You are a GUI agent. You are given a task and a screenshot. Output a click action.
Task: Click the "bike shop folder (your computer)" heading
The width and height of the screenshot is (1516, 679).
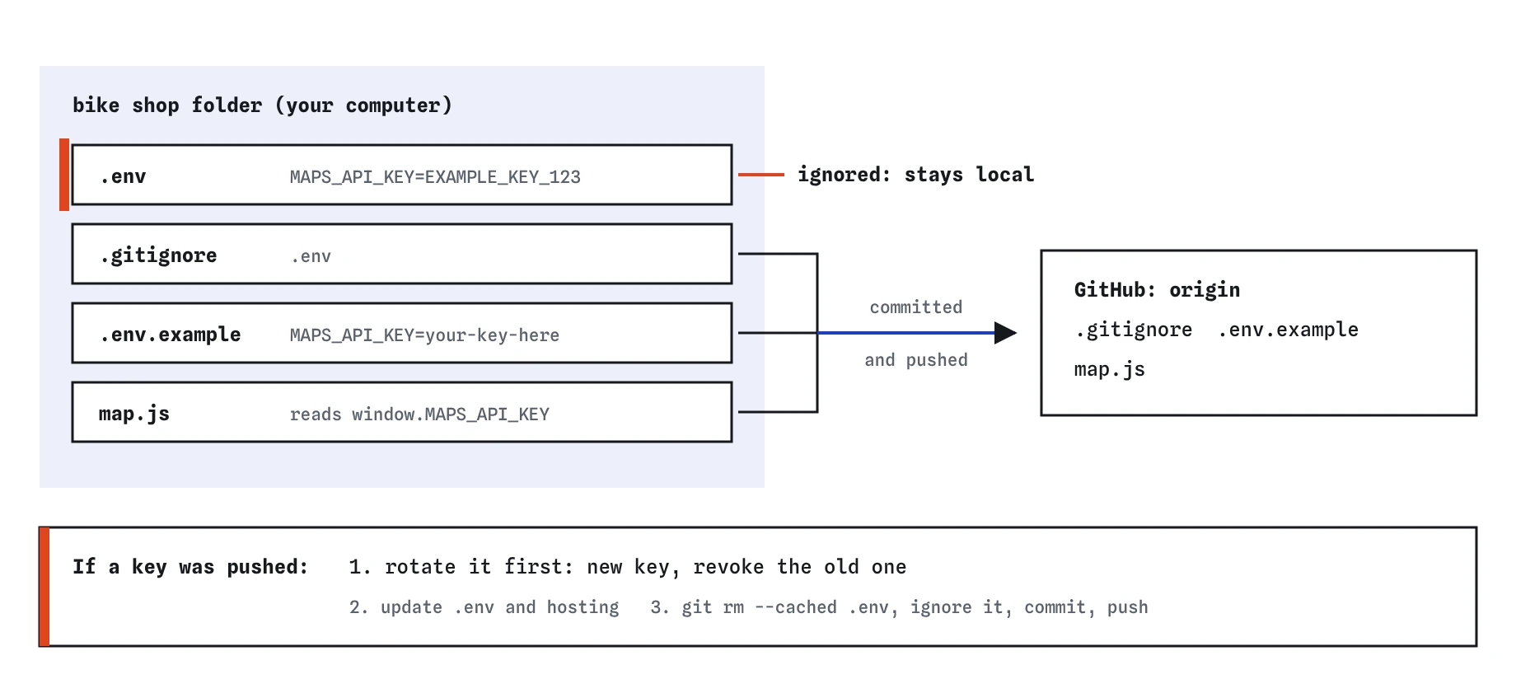[x=262, y=105]
